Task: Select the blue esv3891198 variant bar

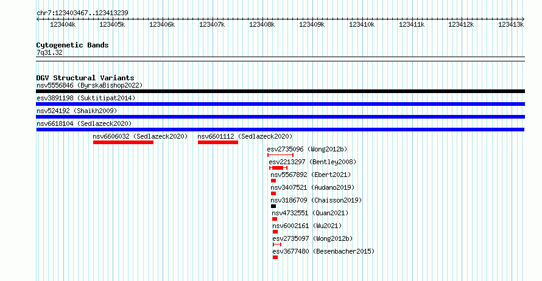Action: point(280,104)
